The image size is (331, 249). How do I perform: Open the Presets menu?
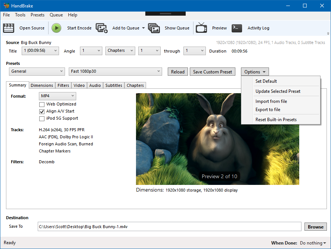pos(37,15)
